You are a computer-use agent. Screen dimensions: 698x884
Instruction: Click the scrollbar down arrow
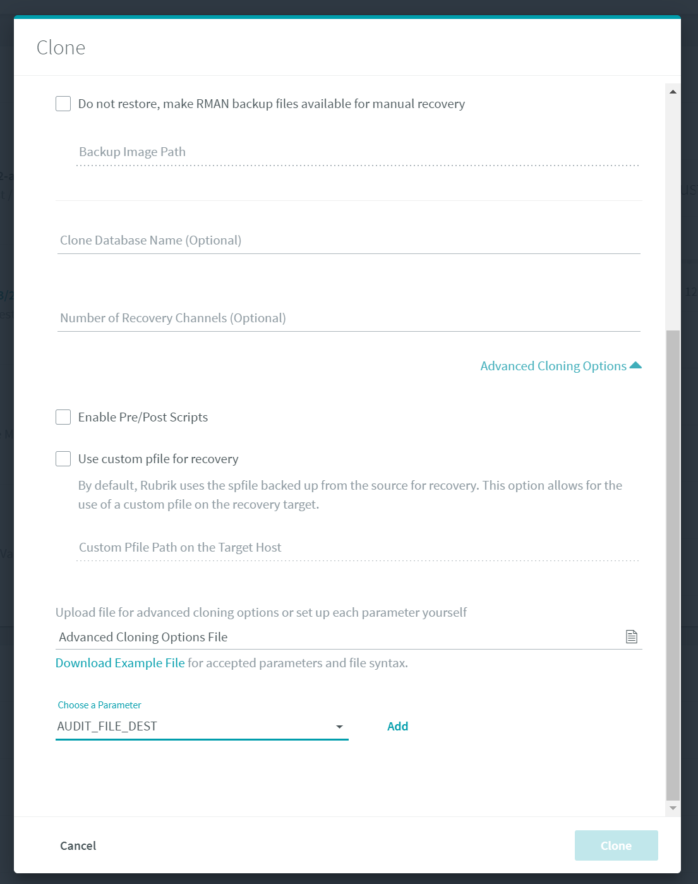(673, 808)
